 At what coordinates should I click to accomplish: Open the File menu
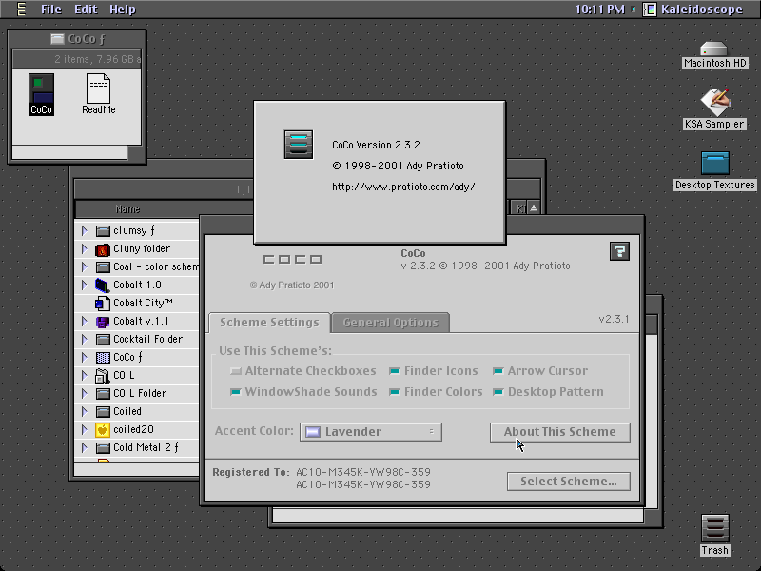(x=51, y=10)
